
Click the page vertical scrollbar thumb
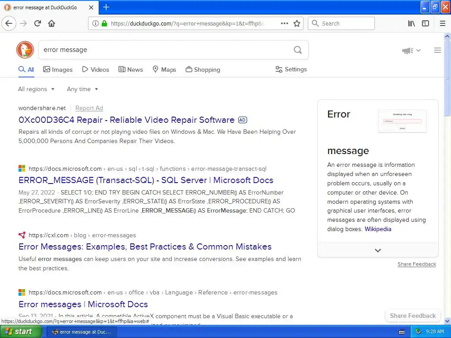click(447, 77)
